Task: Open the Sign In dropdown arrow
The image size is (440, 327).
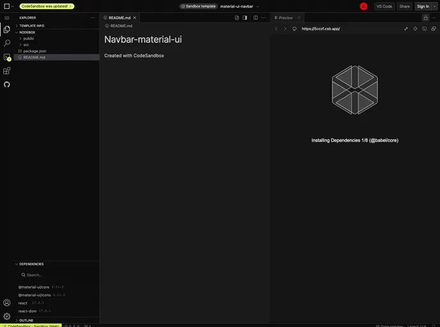Action: 434,6
